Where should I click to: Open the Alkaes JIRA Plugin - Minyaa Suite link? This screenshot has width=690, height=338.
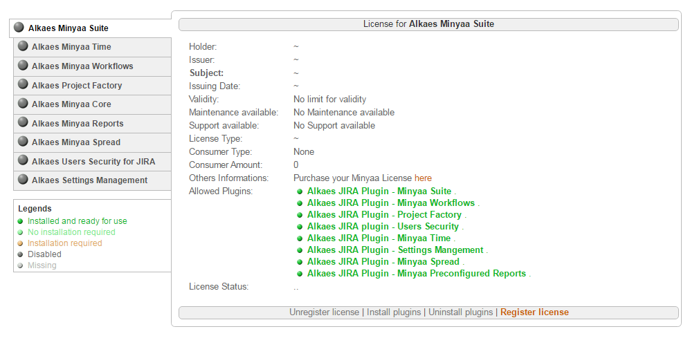[x=379, y=191]
